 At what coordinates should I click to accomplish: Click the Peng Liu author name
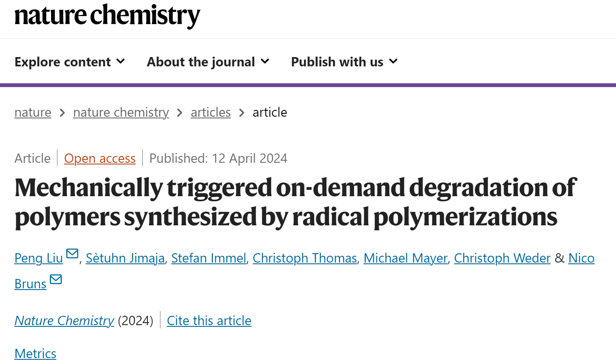tap(38, 258)
